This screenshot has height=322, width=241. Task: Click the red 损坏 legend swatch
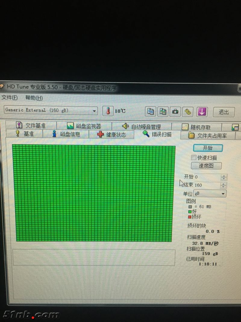click(x=190, y=217)
